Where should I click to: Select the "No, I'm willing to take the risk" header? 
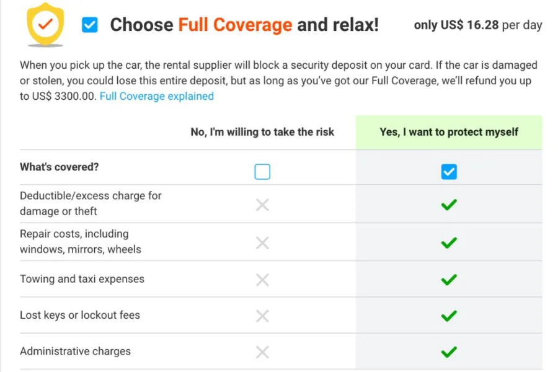coord(262,132)
